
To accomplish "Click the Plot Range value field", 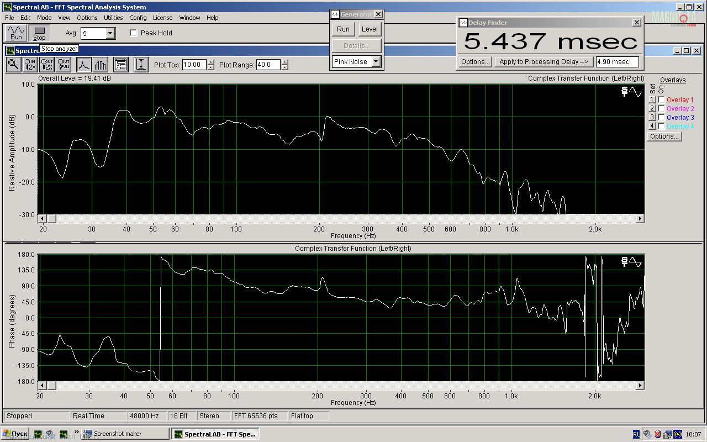I will (268, 65).
